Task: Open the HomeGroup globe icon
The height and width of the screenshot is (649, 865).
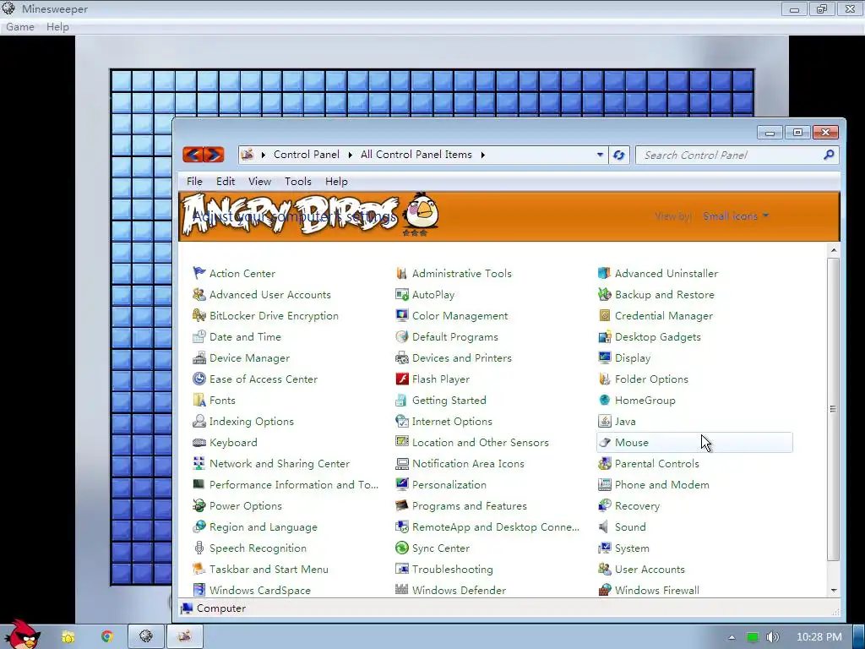Action: pos(604,400)
